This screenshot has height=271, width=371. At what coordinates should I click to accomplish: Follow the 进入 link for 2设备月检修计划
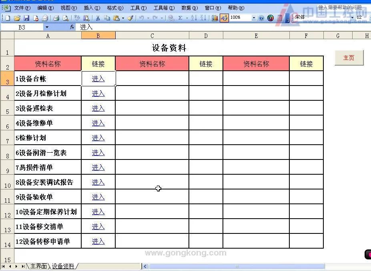(98, 94)
